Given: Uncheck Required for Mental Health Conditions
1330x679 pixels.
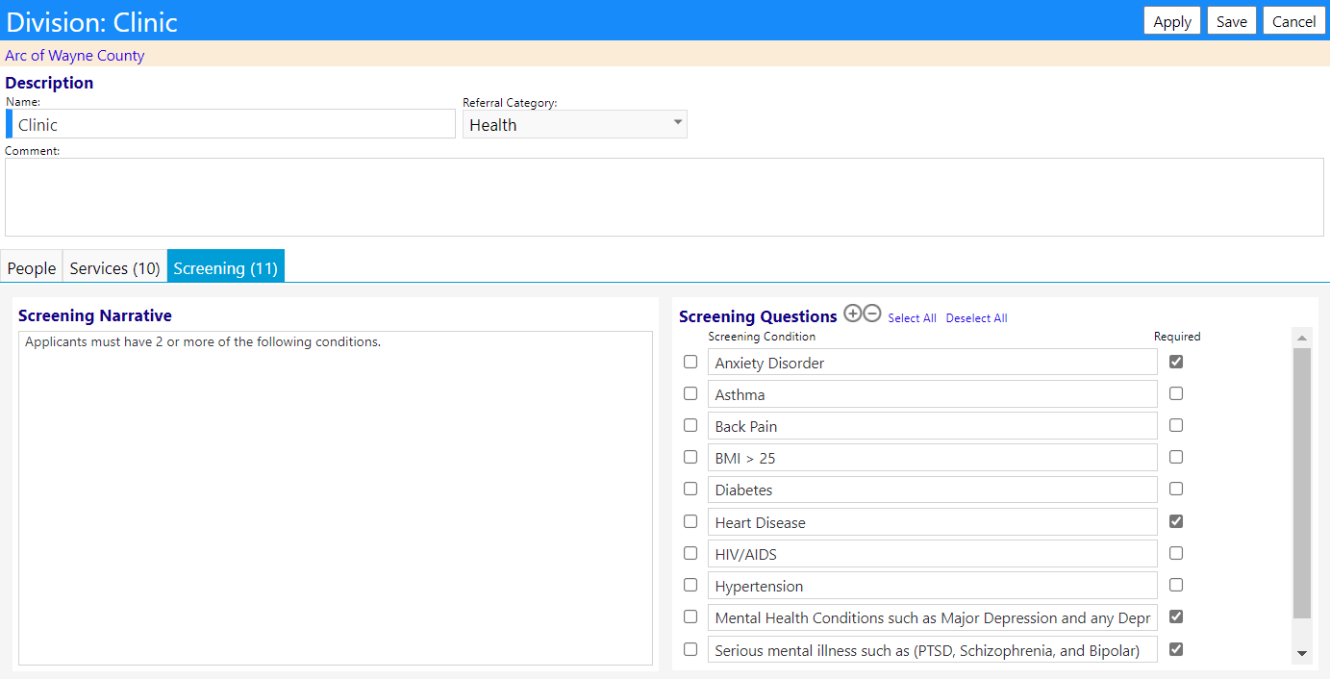Looking at the screenshot, I should pyautogui.click(x=1176, y=616).
